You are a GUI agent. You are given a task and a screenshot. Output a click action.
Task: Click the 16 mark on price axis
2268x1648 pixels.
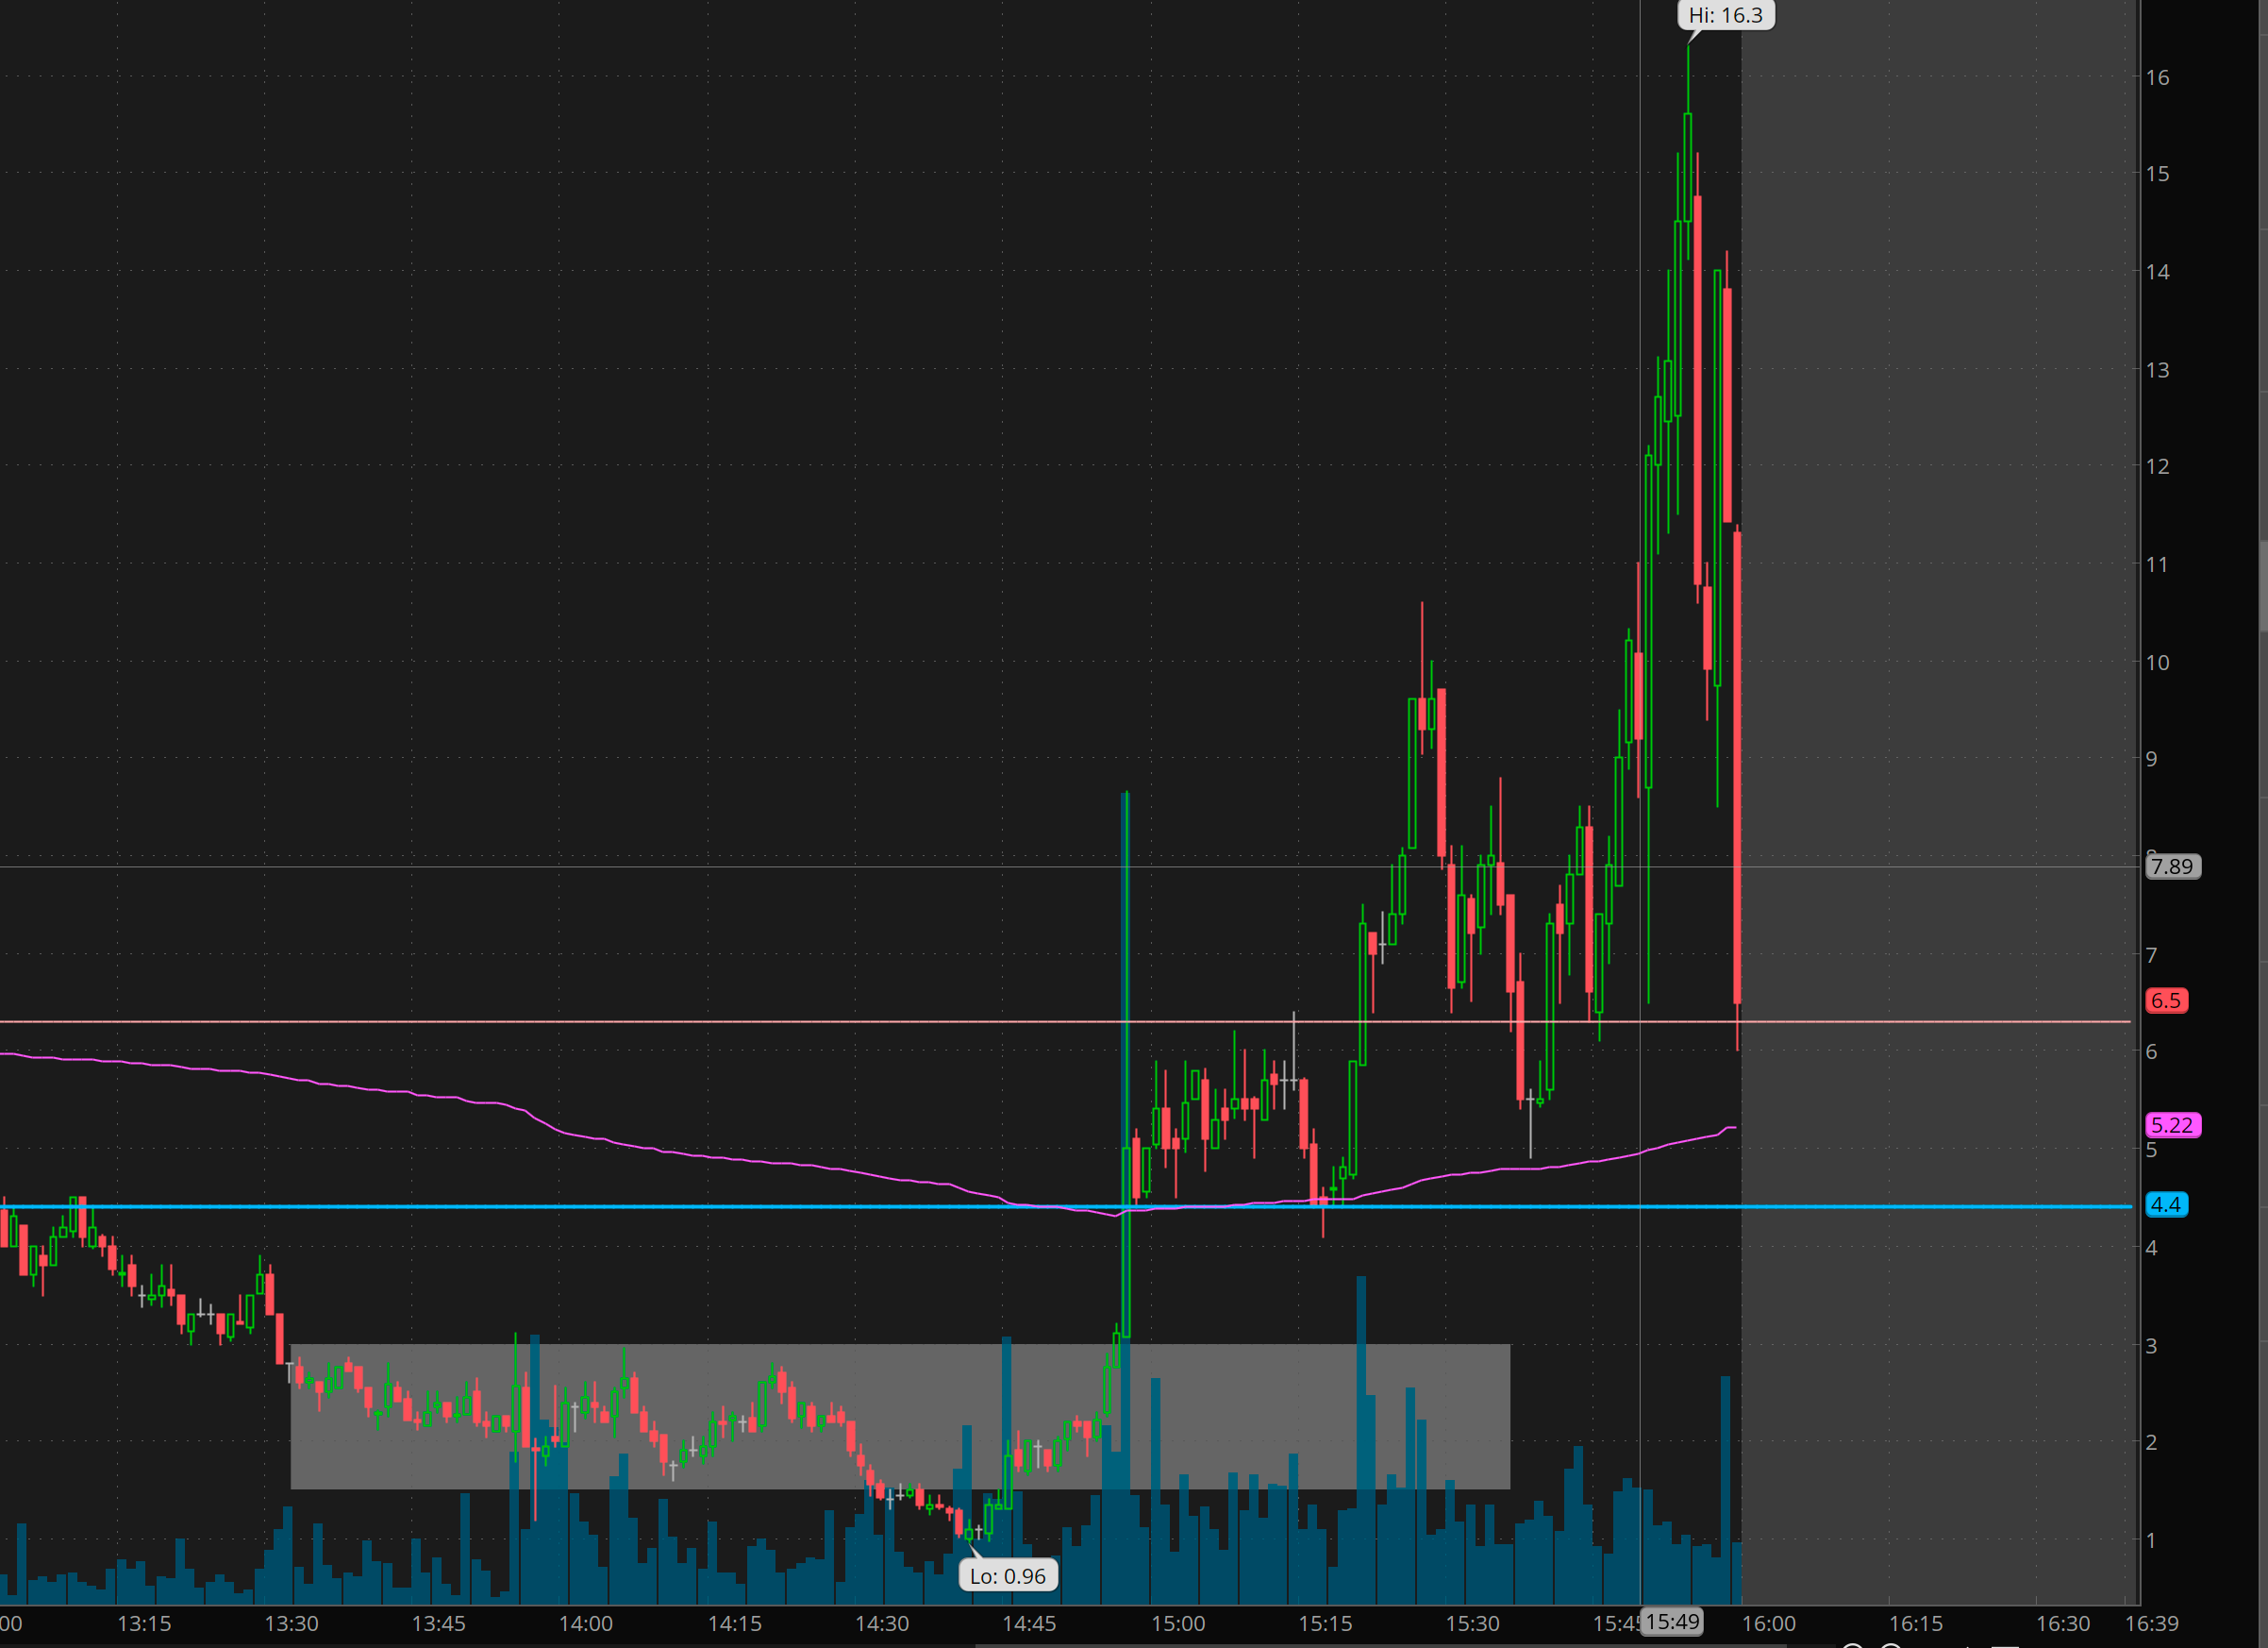[x=2157, y=78]
